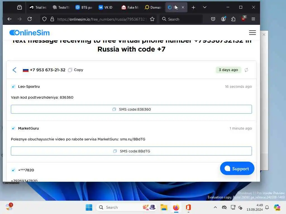Screen dimensions: 286x214
Task: Click the red uBlock extension icon
Action: (244, 18)
